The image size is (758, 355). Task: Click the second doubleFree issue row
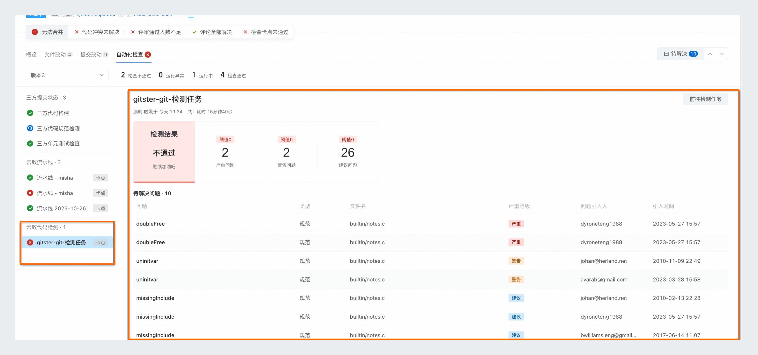tap(430, 242)
